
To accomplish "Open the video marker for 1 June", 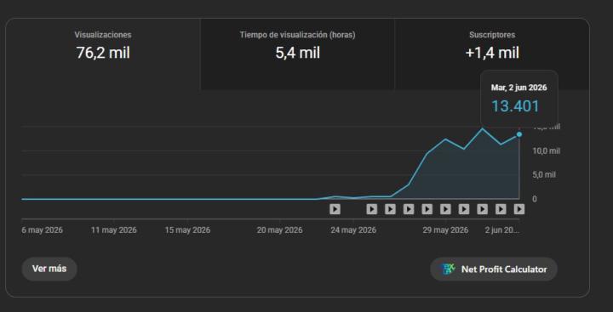I will coord(501,209).
